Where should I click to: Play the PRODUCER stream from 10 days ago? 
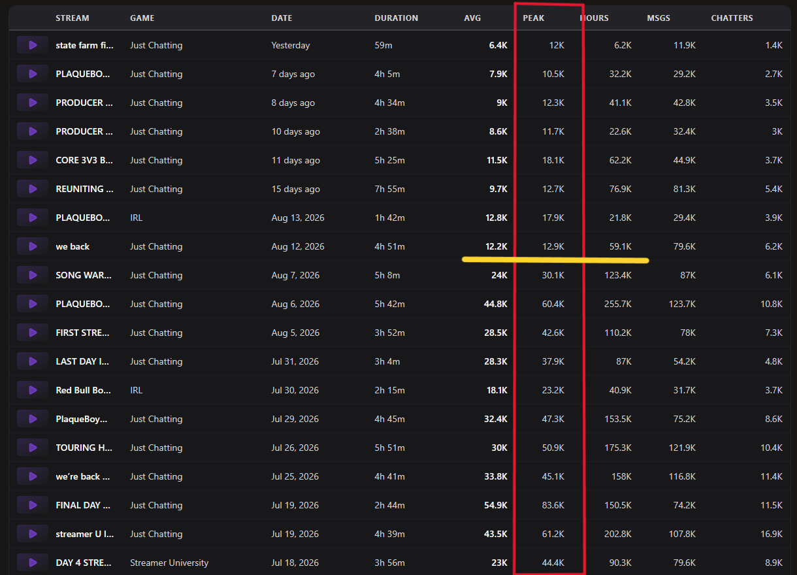33,131
